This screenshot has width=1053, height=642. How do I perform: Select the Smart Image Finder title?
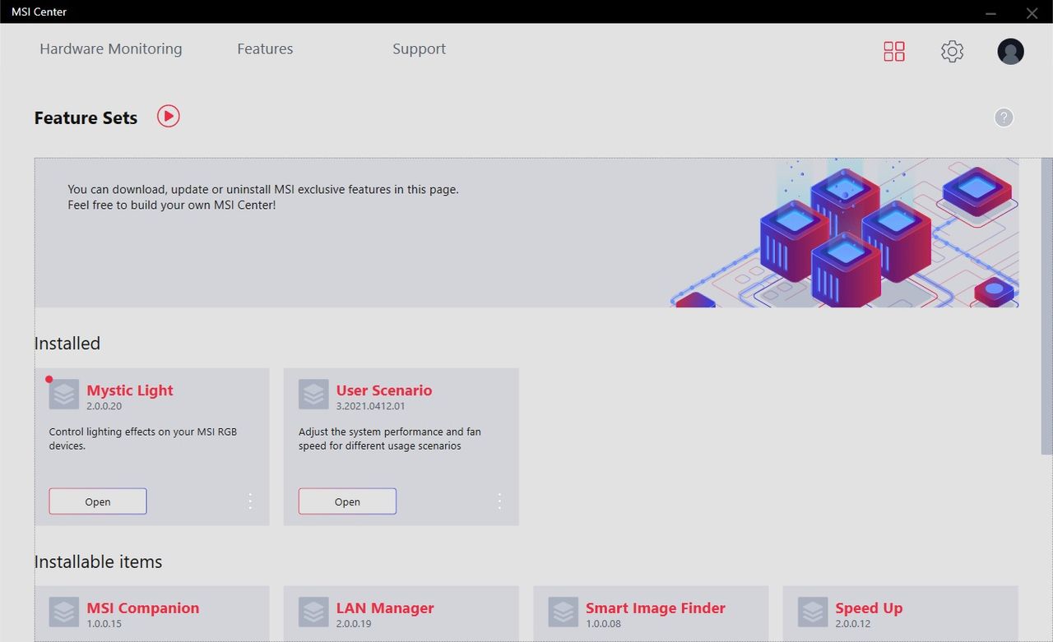pos(656,608)
